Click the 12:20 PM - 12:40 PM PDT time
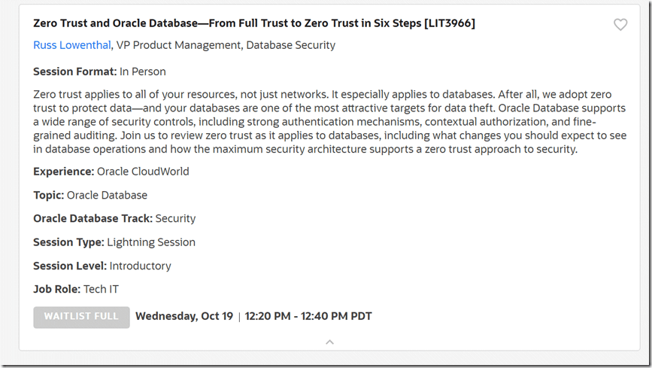 (308, 316)
